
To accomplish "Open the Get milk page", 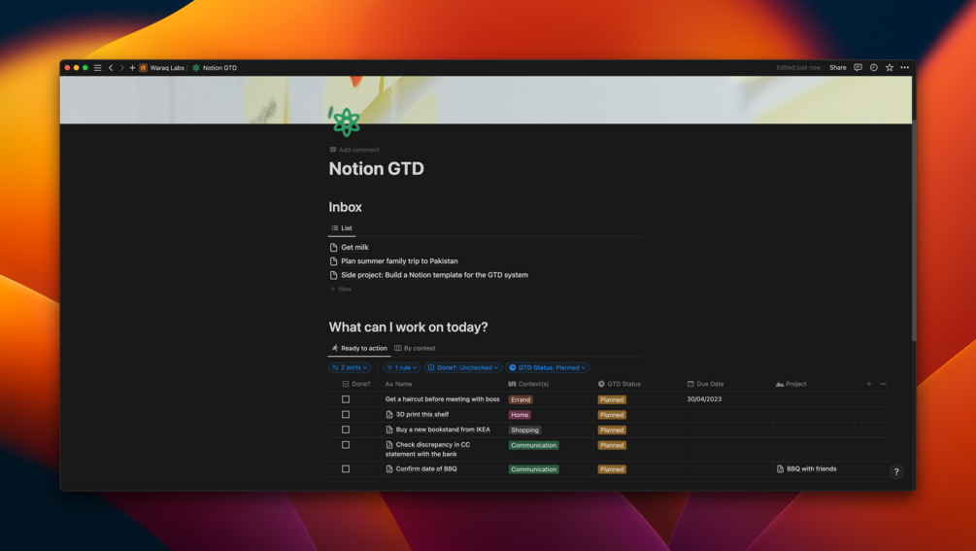I will pos(354,247).
